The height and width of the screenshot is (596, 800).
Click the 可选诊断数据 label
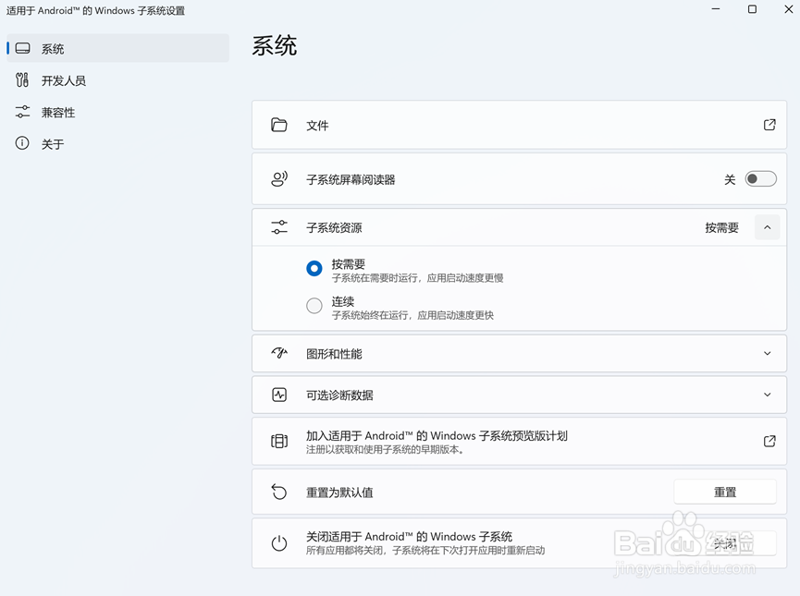pos(339,395)
